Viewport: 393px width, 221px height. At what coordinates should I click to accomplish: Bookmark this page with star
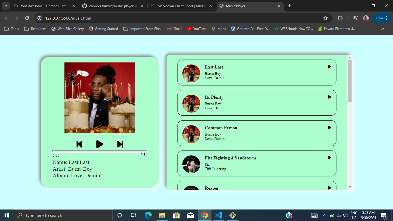click(x=326, y=18)
